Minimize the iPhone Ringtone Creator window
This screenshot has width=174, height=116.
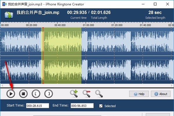tap(143, 4)
